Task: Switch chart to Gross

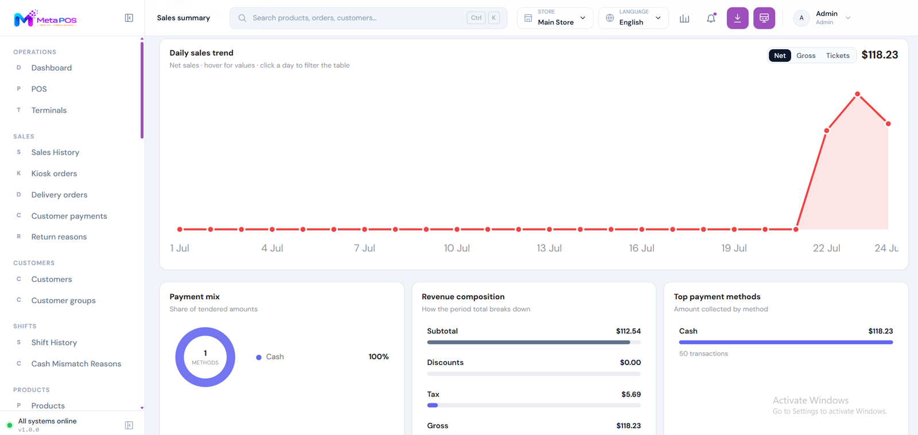Action: [806, 56]
